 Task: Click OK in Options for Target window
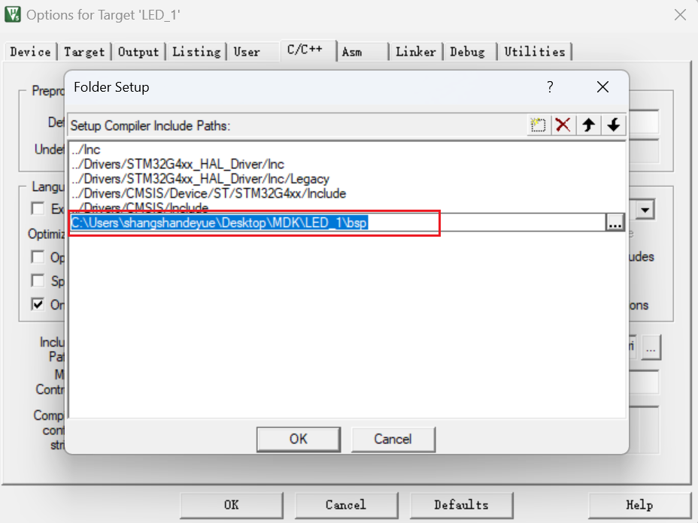click(x=232, y=505)
